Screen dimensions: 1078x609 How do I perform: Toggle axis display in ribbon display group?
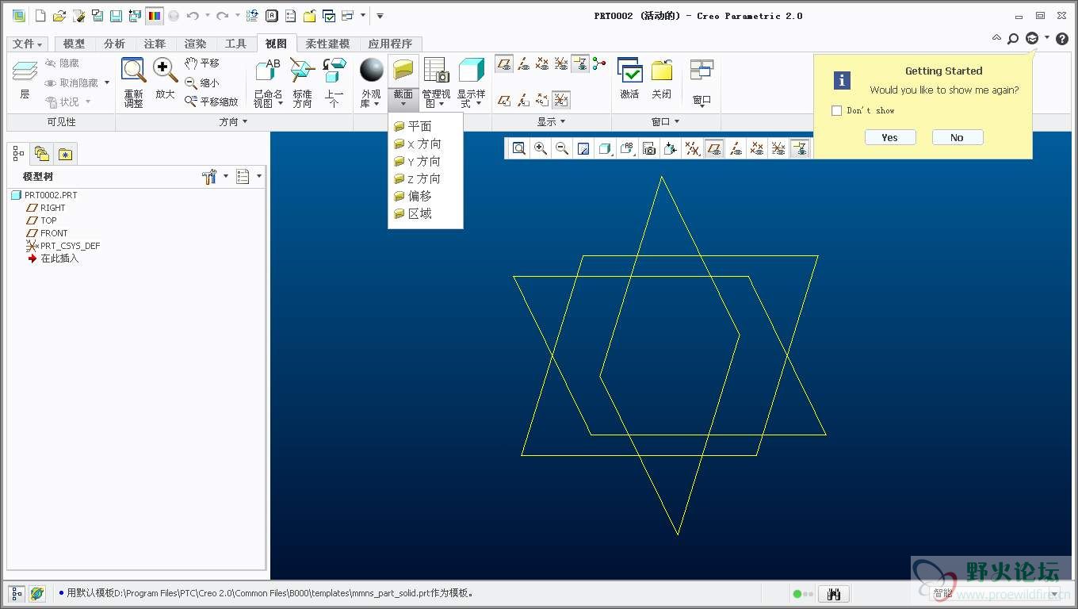click(523, 63)
